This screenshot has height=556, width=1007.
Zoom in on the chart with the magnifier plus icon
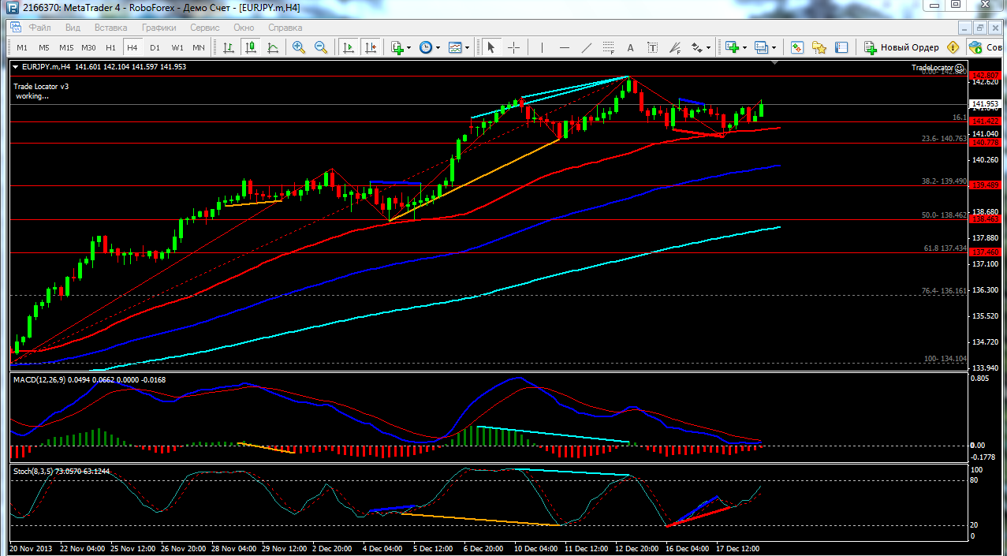pos(299,47)
